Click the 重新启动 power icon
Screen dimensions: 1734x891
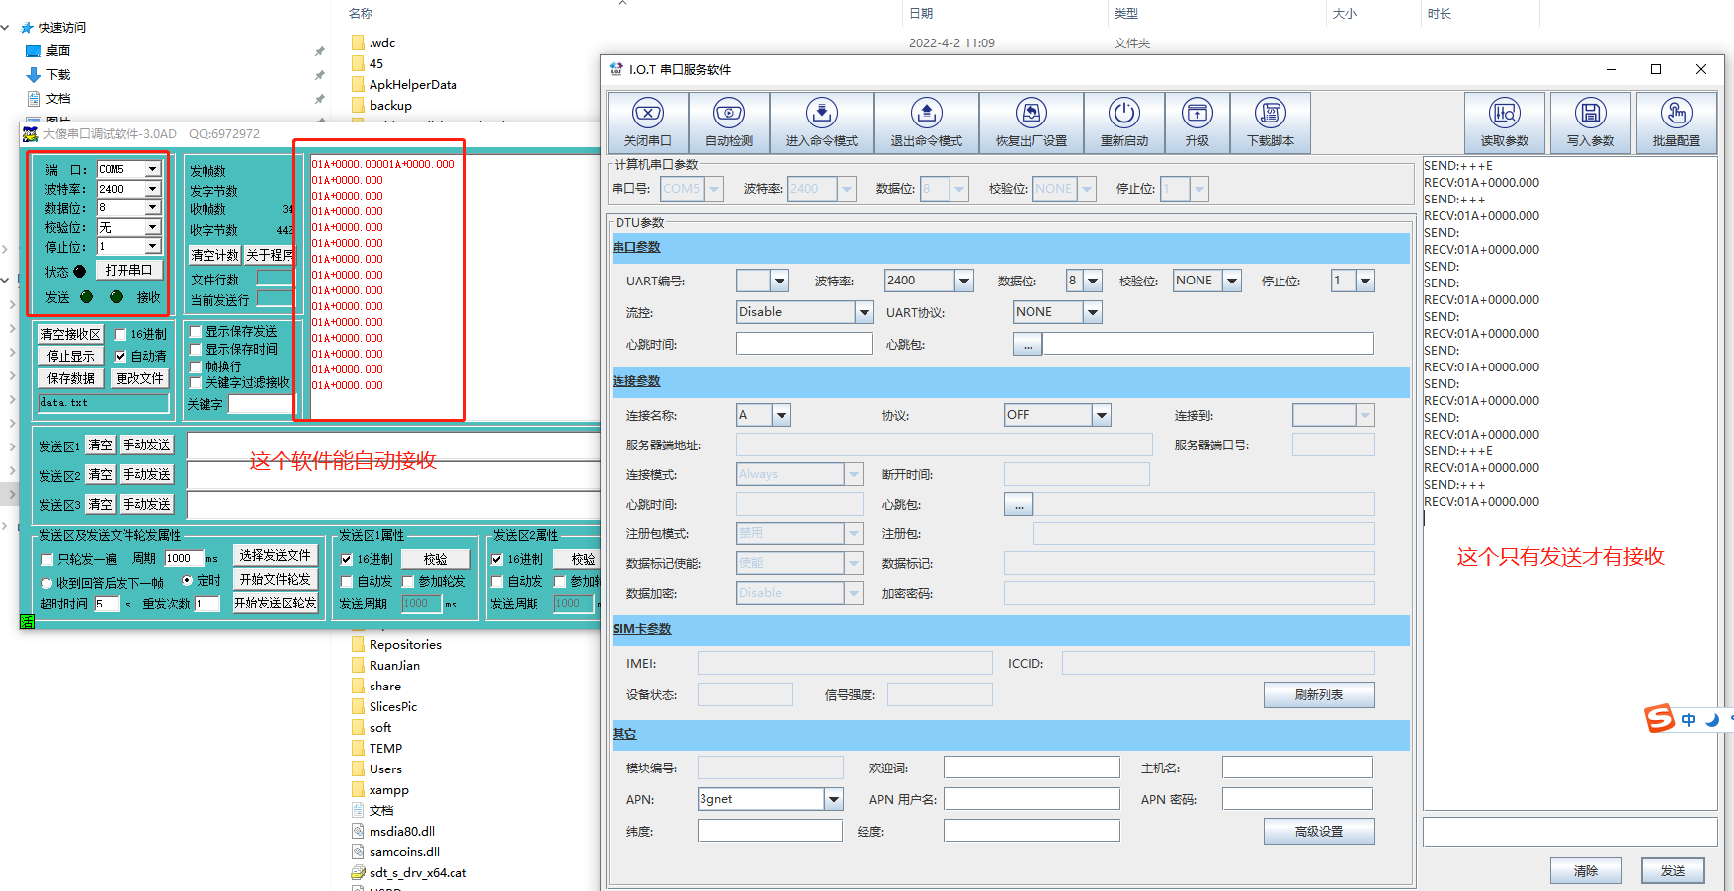tap(1123, 114)
